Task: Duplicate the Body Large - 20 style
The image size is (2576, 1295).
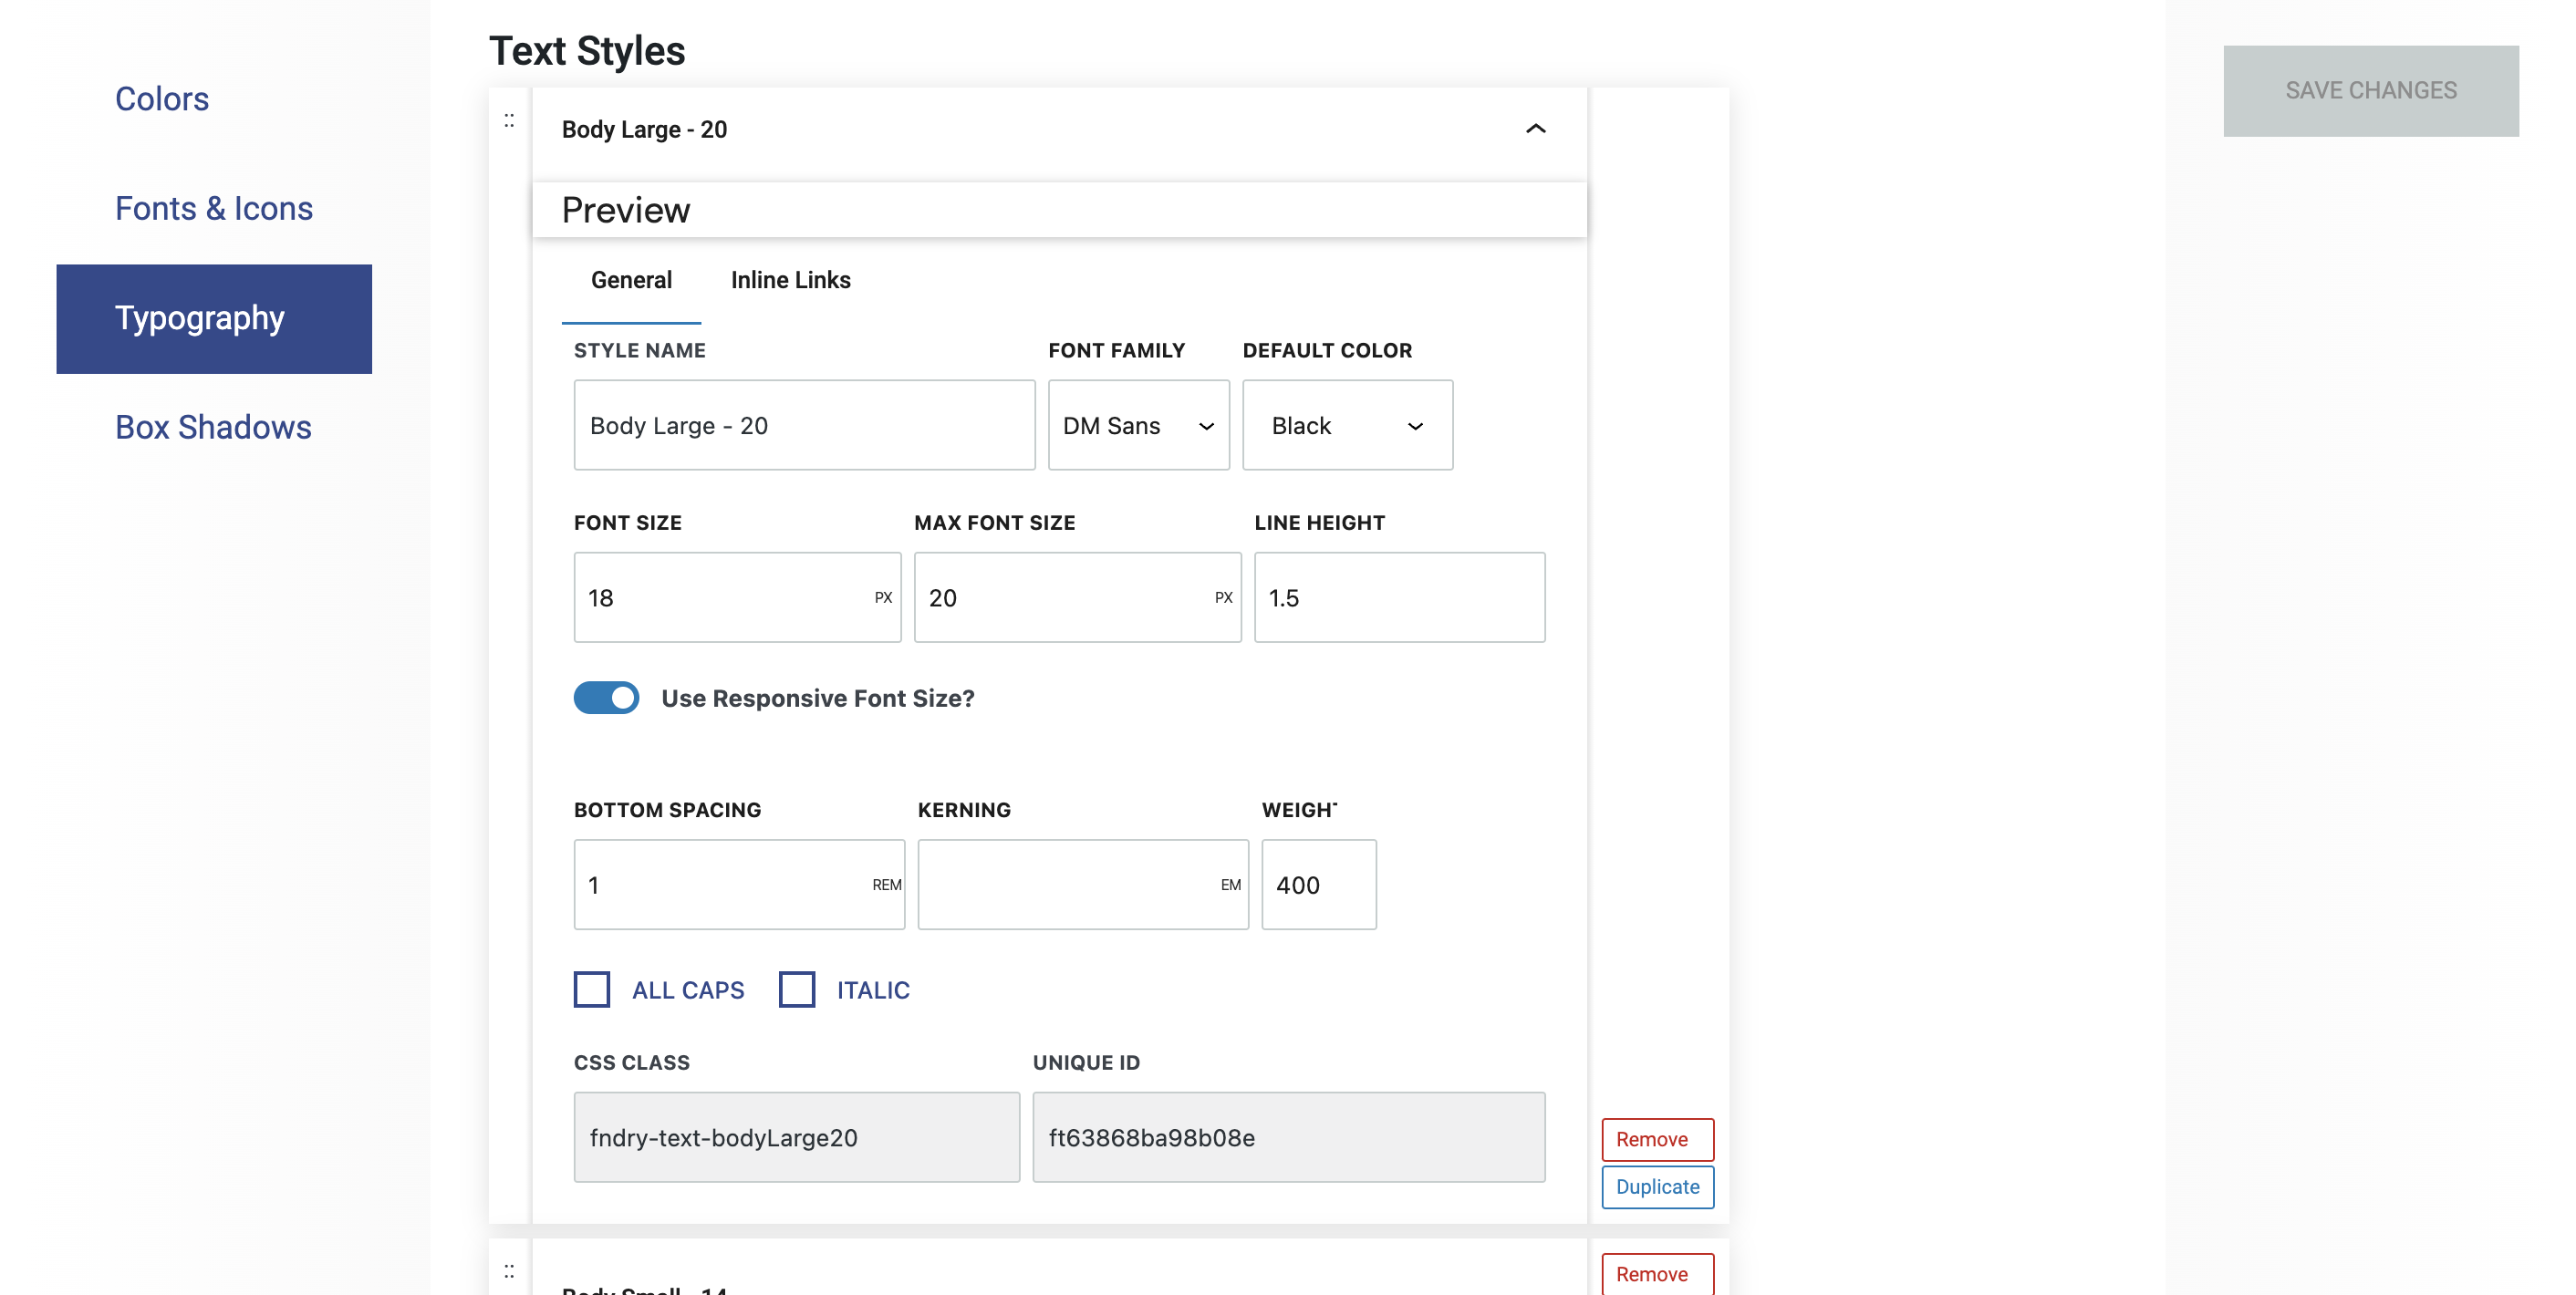Action: (x=1656, y=1187)
